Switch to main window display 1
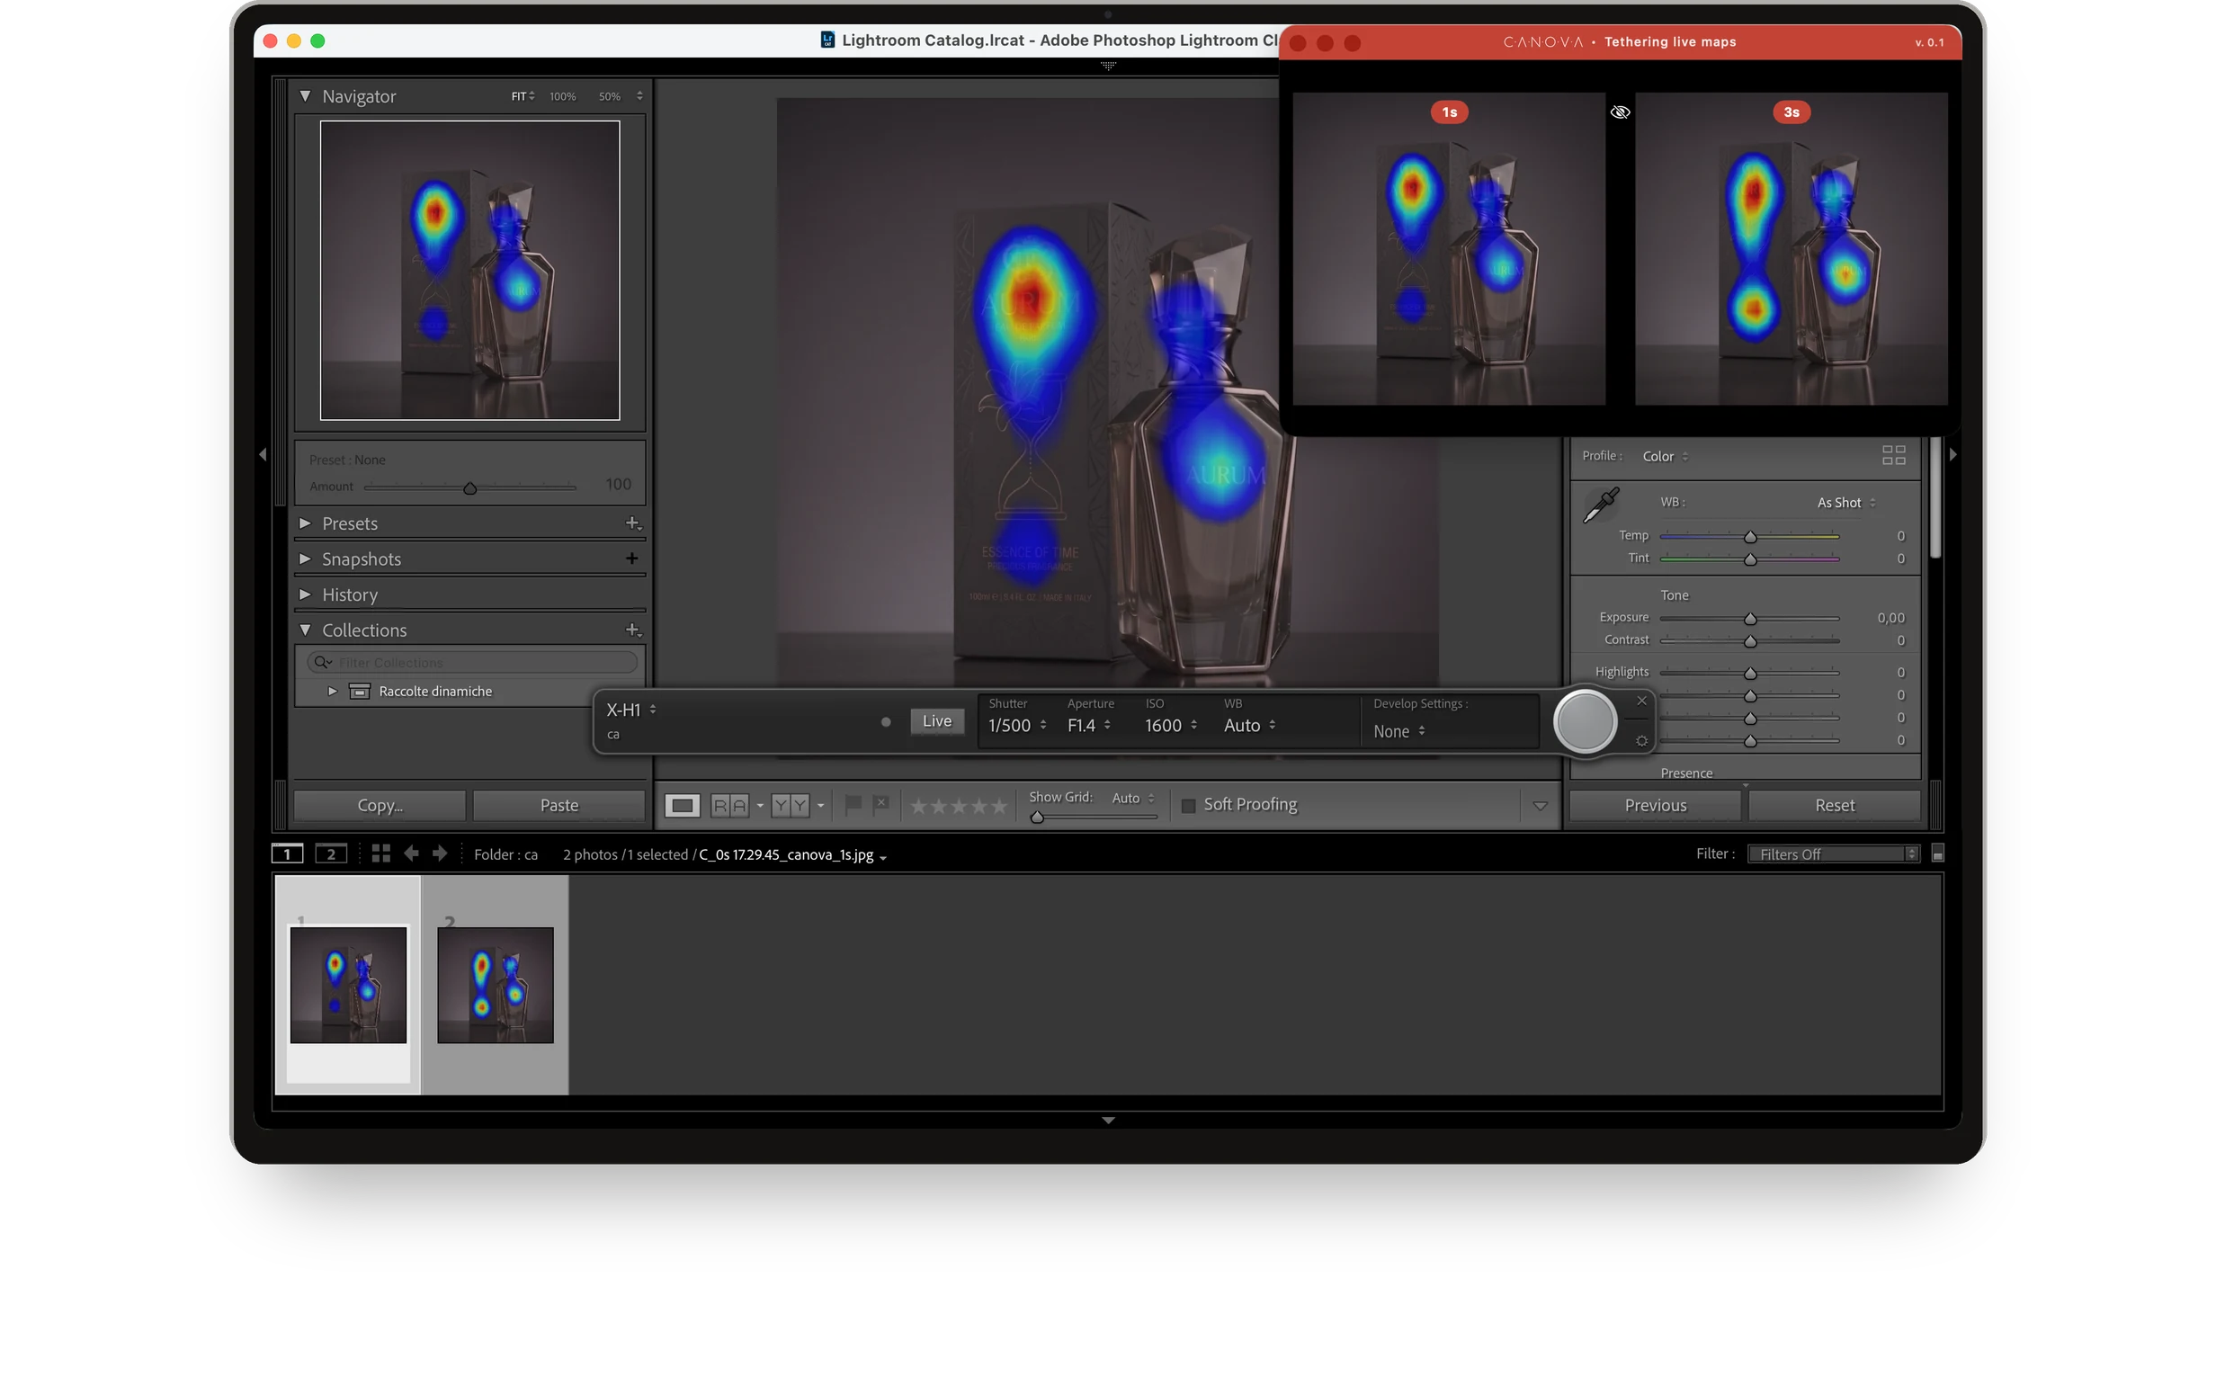Screen dimensions: 2216x1376 click(287, 853)
